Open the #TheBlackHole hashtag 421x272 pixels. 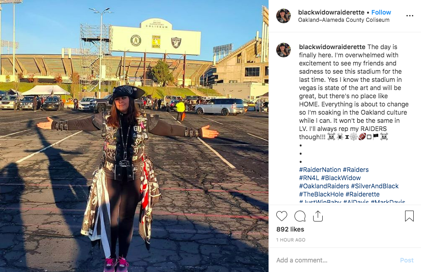click(321, 194)
